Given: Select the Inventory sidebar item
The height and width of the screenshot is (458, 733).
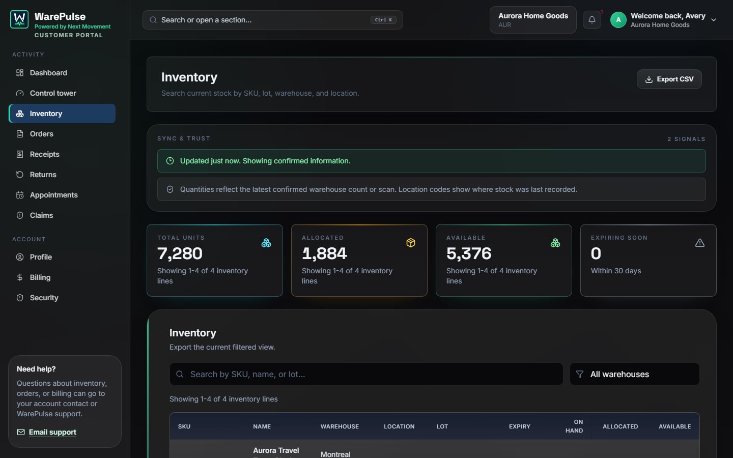Looking at the screenshot, I should click(62, 113).
